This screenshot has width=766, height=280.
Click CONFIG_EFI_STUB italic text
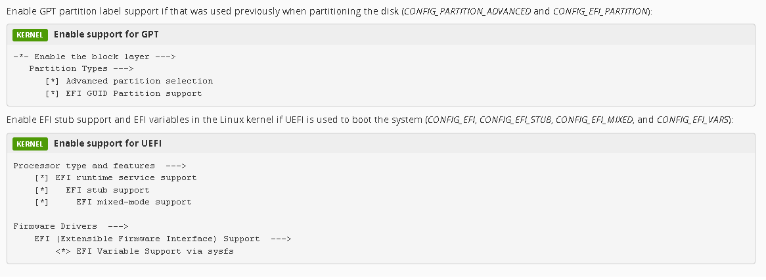515,120
